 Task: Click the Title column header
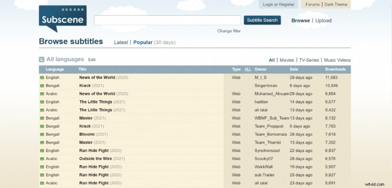click(82, 69)
